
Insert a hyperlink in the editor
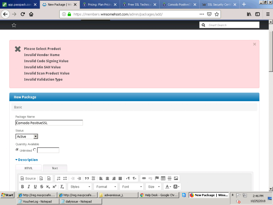pos(144,178)
